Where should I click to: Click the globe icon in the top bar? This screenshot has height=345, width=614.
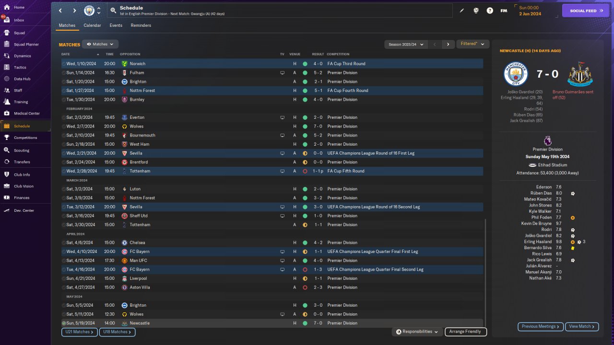click(476, 11)
